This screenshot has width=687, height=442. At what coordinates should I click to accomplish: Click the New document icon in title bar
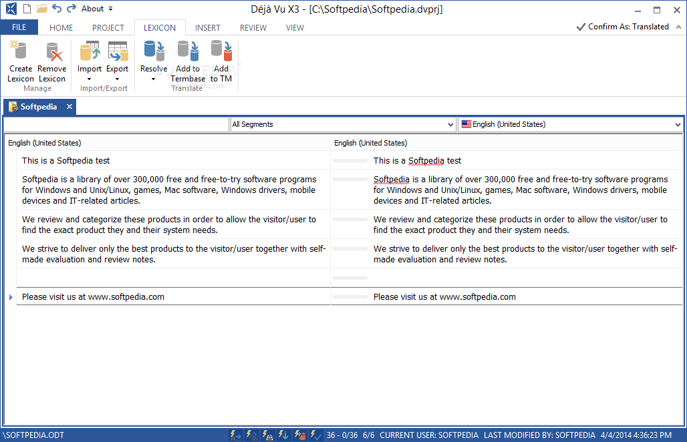[27, 8]
